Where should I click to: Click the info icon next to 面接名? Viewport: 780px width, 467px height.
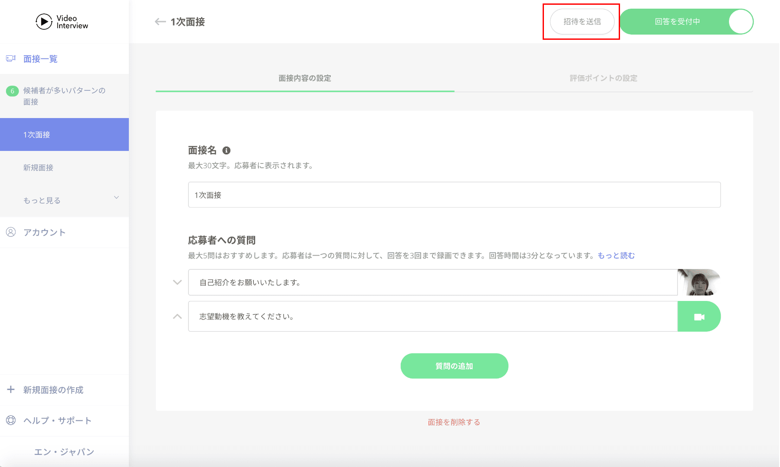pyautogui.click(x=226, y=150)
